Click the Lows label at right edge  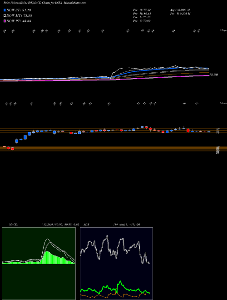(223, 103)
